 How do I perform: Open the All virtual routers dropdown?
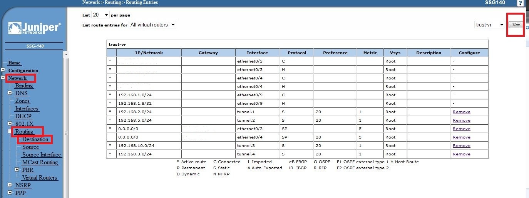pyautogui.click(x=152, y=25)
